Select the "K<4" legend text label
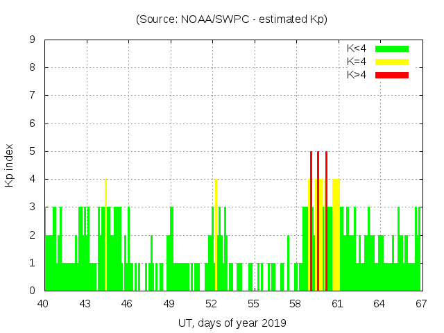Image resolution: width=444 pixels, height=333 pixels. tap(357, 49)
